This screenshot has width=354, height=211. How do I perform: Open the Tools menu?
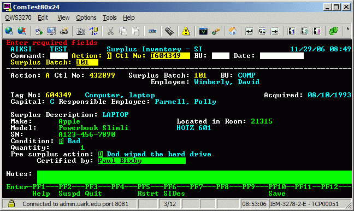coord(110,17)
